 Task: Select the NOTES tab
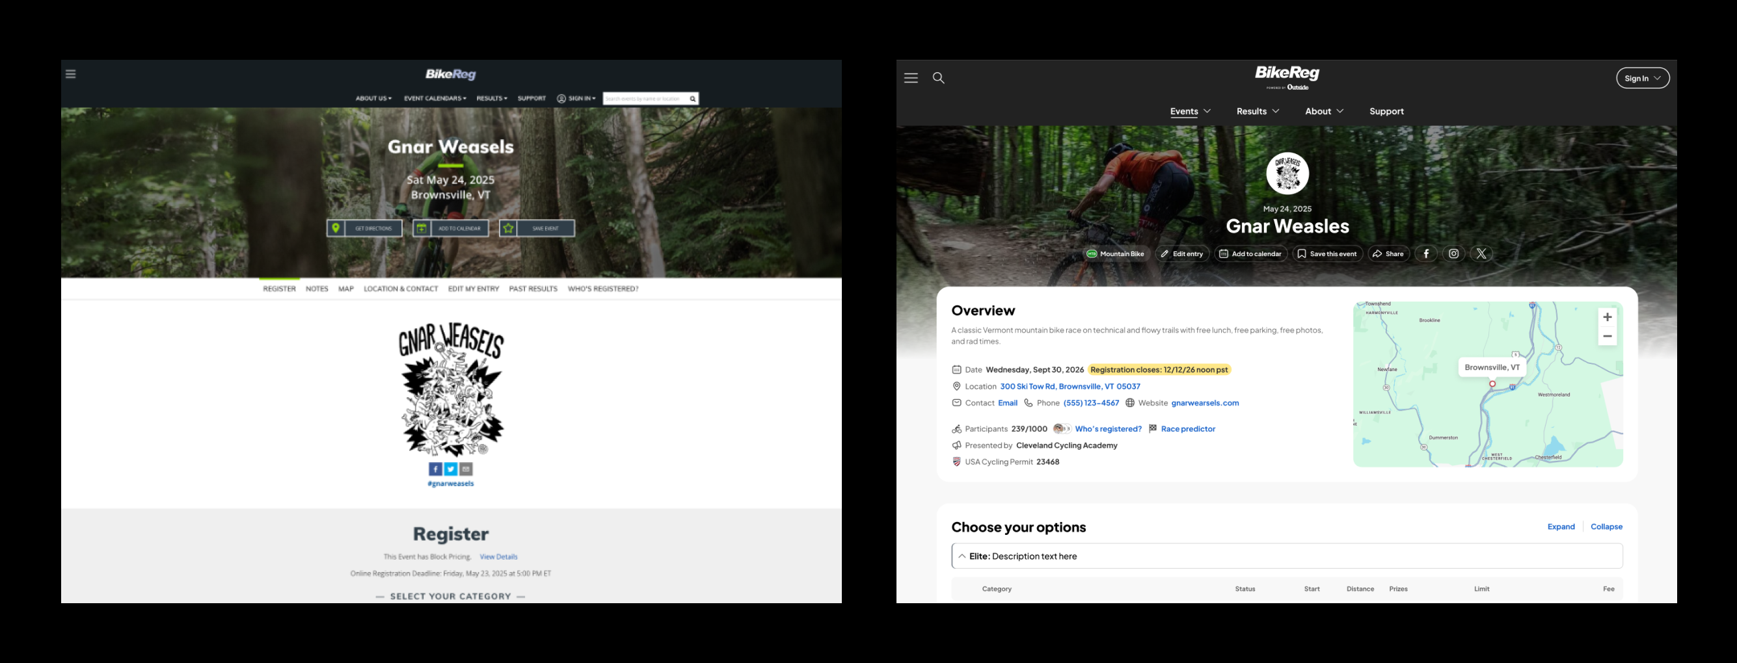pyautogui.click(x=317, y=289)
